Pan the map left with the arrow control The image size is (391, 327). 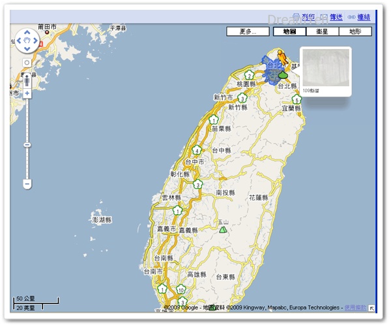click(19, 40)
